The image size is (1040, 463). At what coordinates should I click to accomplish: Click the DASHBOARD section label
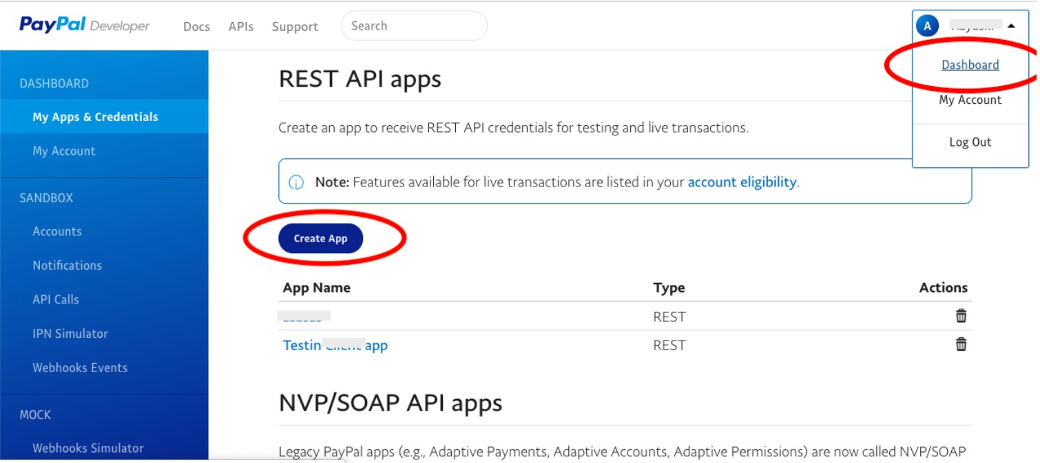54,83
